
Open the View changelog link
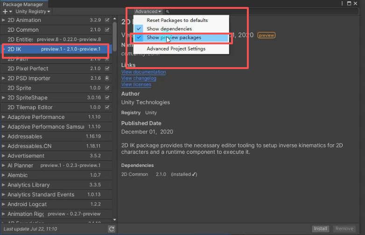(x=139, y=78)
